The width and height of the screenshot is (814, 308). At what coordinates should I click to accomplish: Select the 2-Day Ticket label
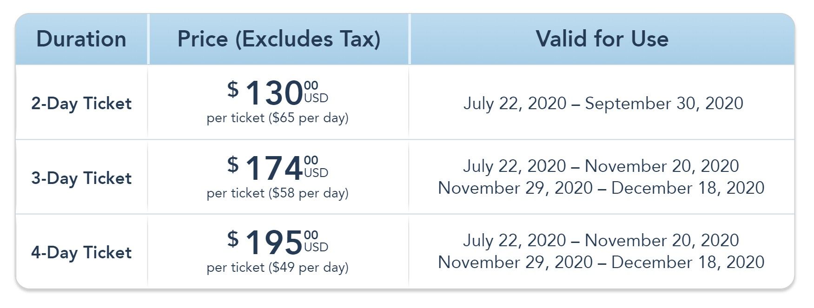(81, 103)
